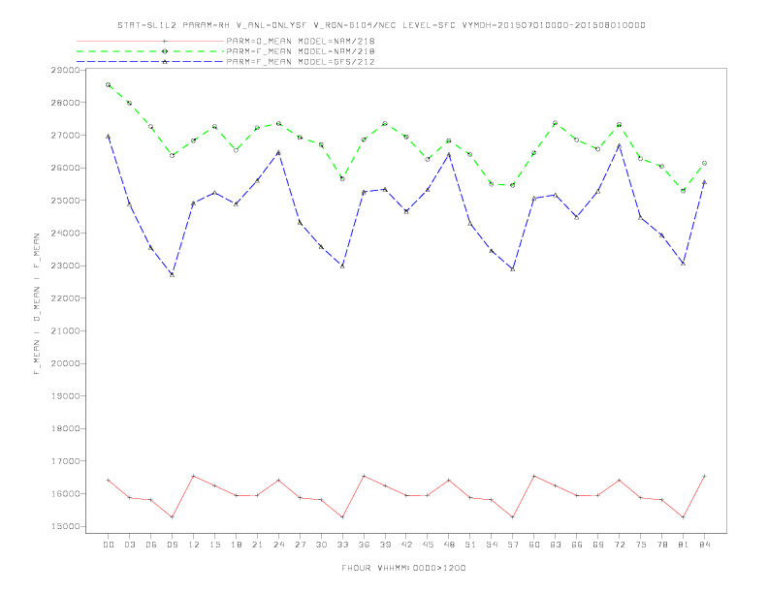Click red O_MEAN plus point at hour 60
Screen dimensions: 768x593
pyautogui.click(x=534, y=476)
